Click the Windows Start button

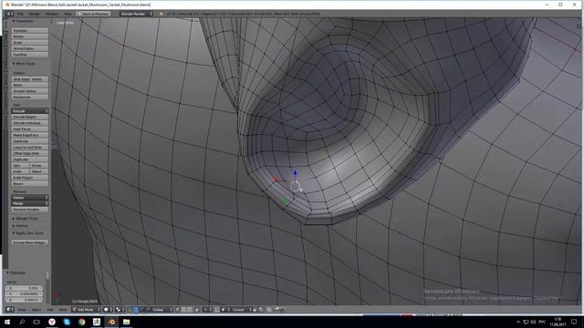coord(7,322)
